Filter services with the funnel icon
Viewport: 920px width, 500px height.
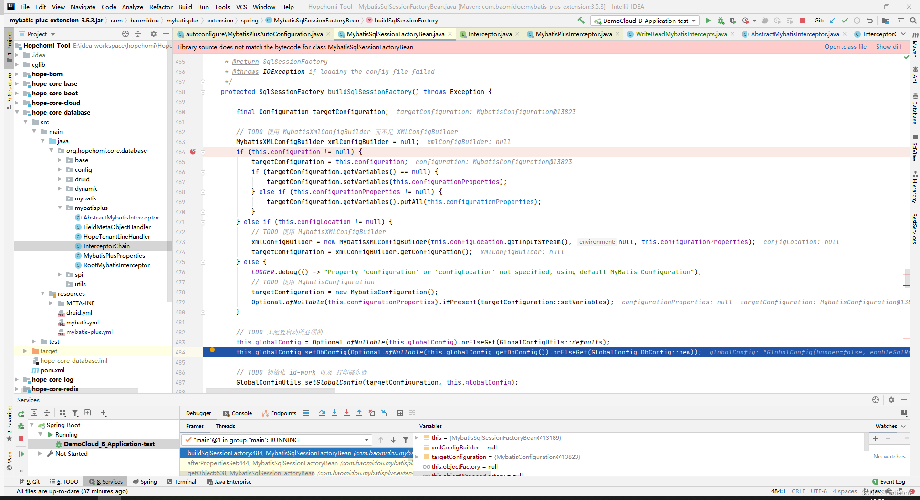coord(75,413)
